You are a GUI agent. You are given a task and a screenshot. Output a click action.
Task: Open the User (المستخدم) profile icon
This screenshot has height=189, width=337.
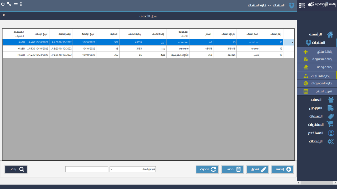tap(330, 133)
